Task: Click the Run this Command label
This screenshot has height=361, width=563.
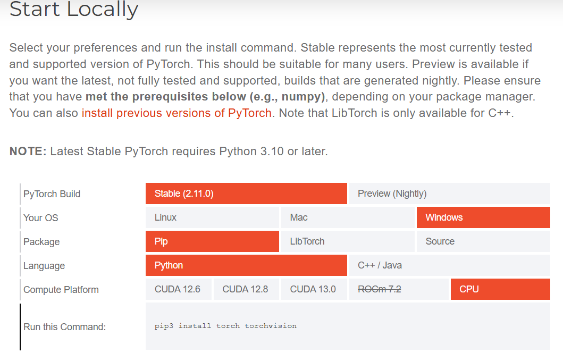Action: 65,327
